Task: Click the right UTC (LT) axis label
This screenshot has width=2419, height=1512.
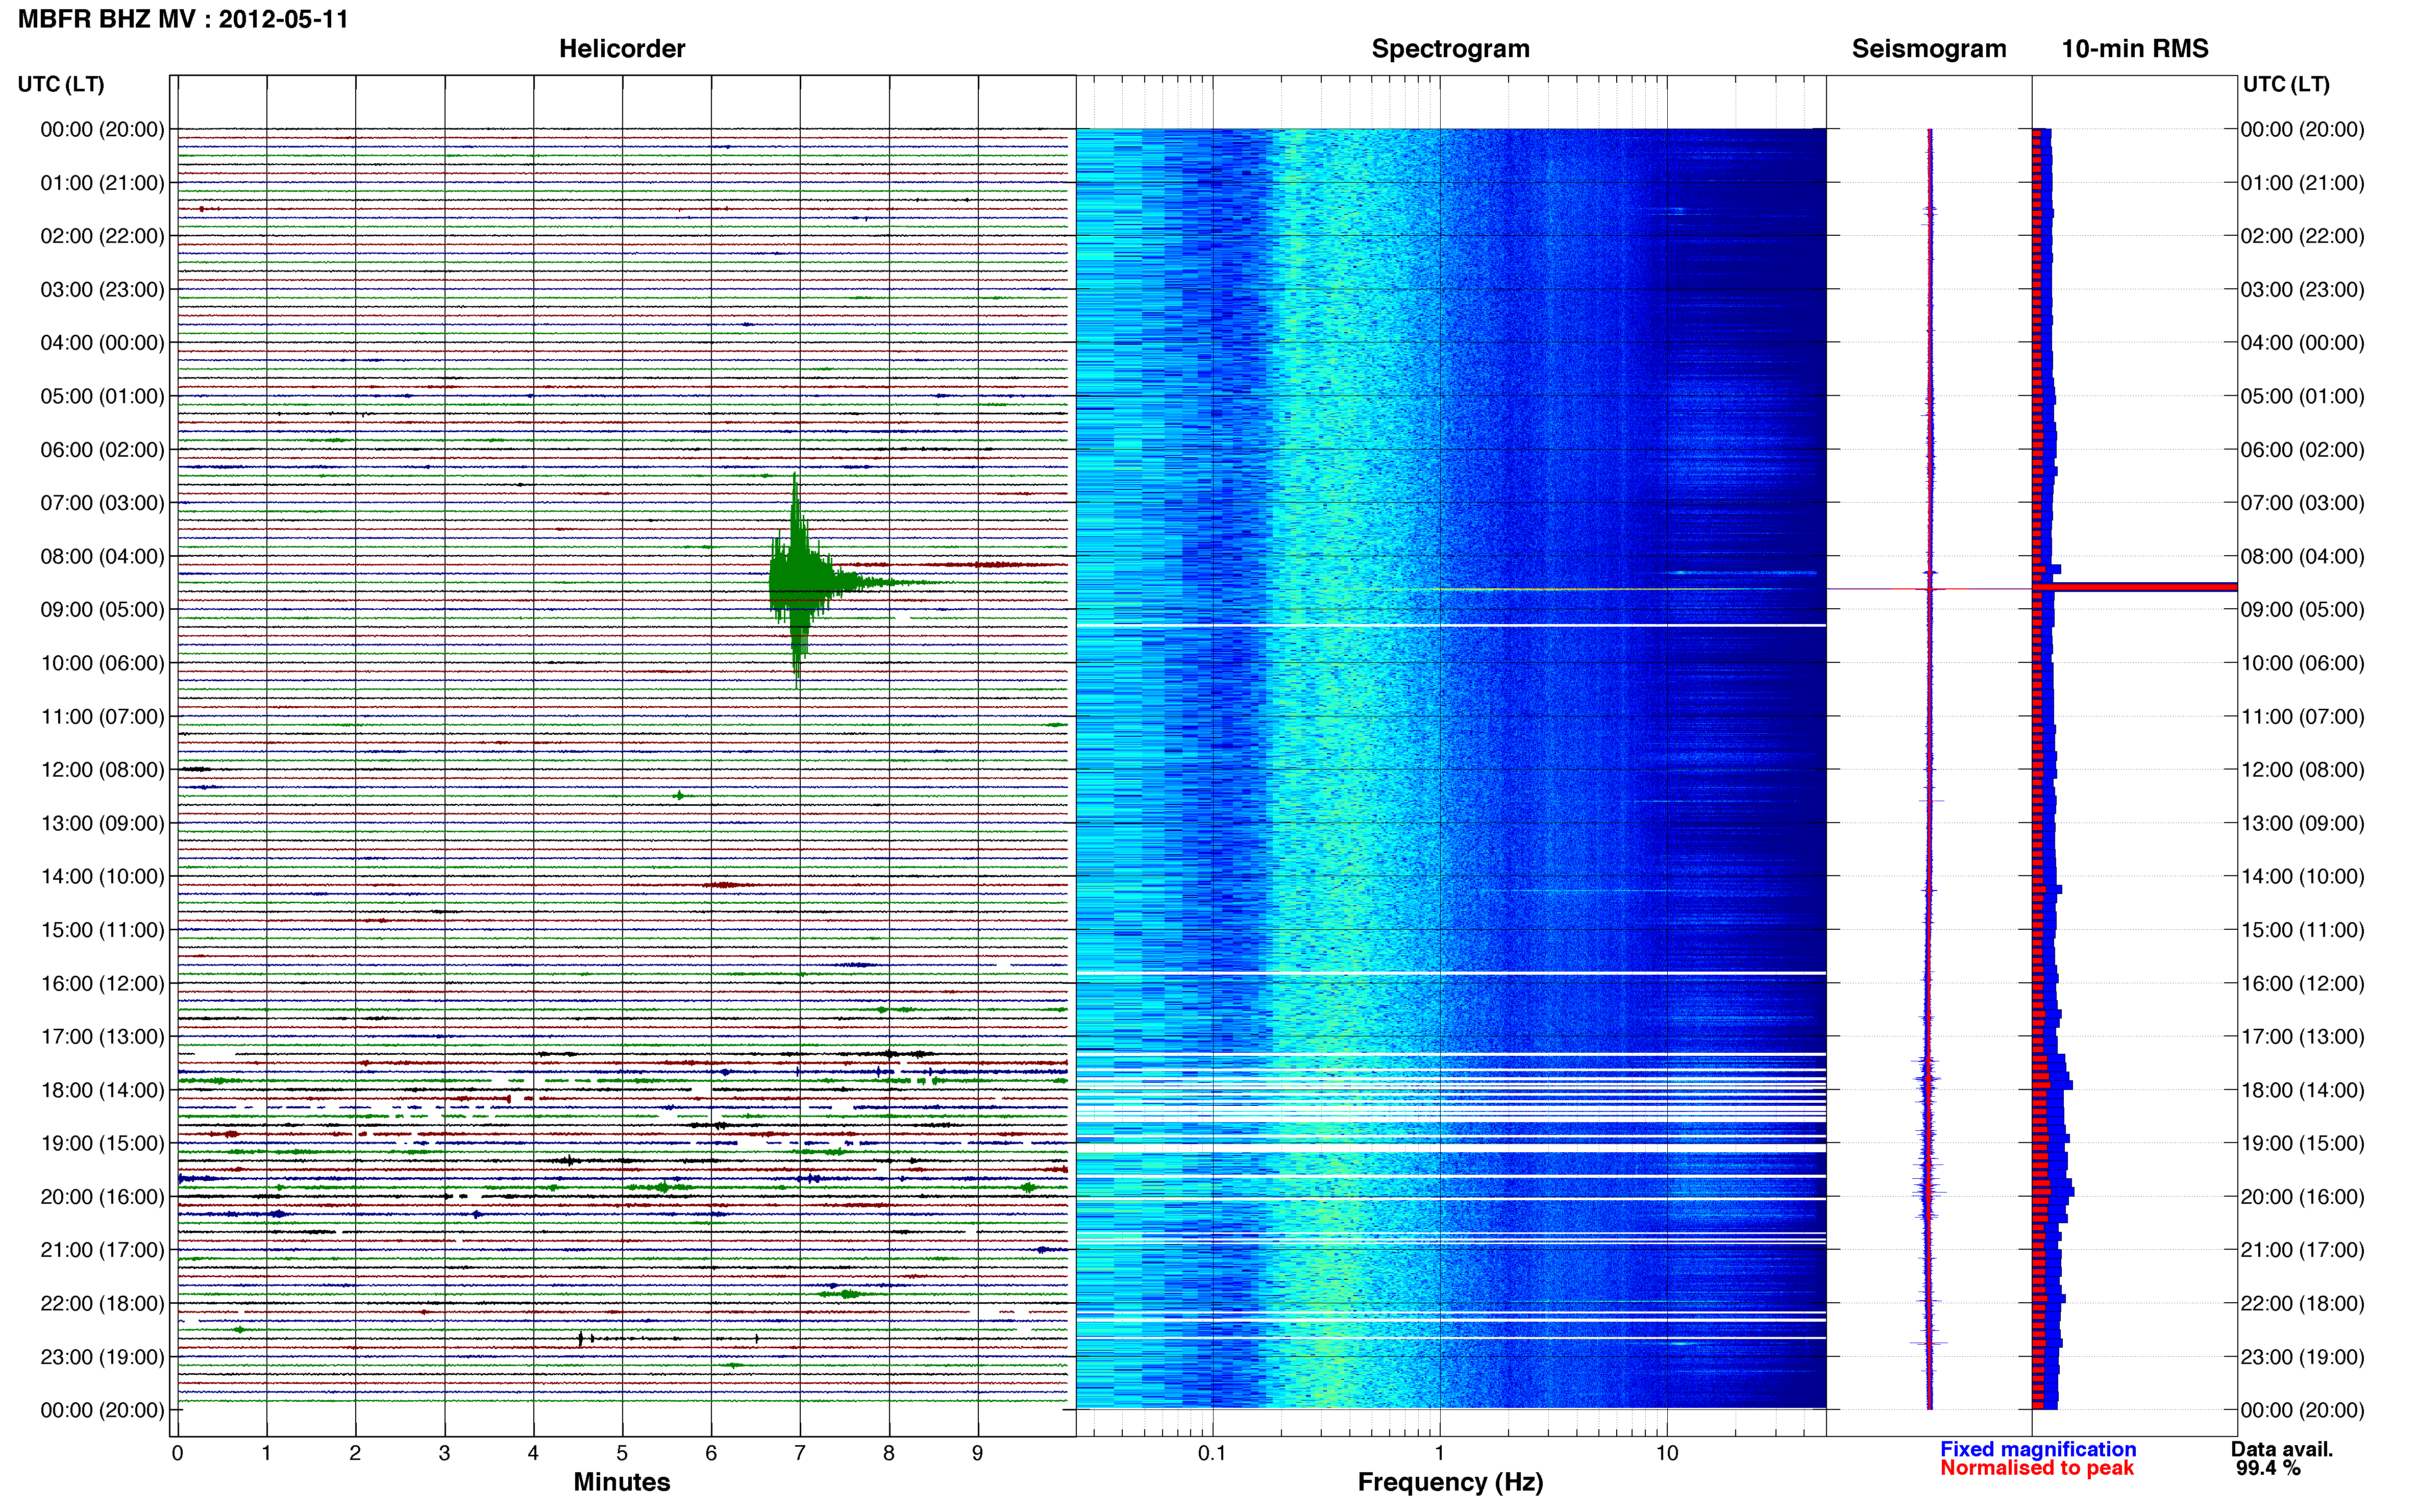Action: click(x=2286, y=84)
